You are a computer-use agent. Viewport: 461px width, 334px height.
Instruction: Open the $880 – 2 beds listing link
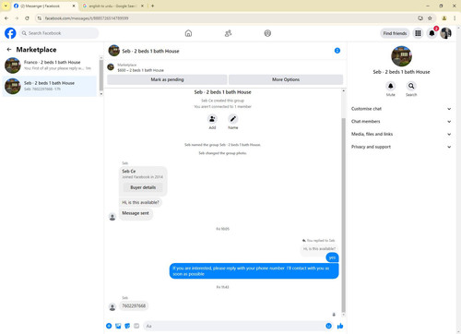pyautogui.click(x=140, y=70)
